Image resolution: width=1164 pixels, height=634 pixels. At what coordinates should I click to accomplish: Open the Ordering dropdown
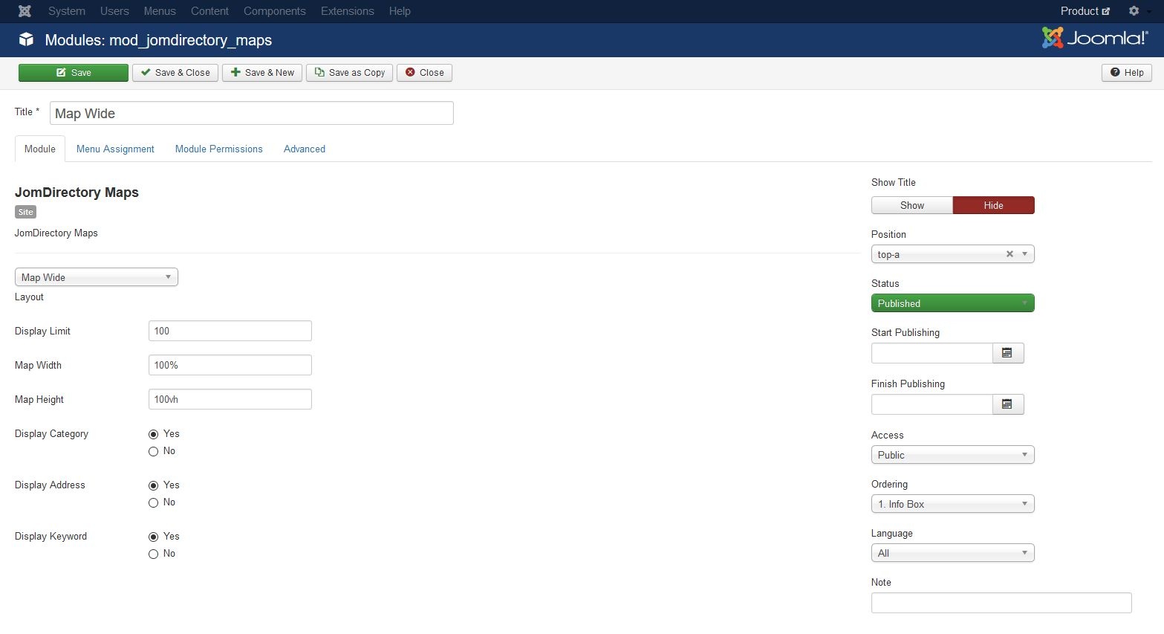coord(952,504)
